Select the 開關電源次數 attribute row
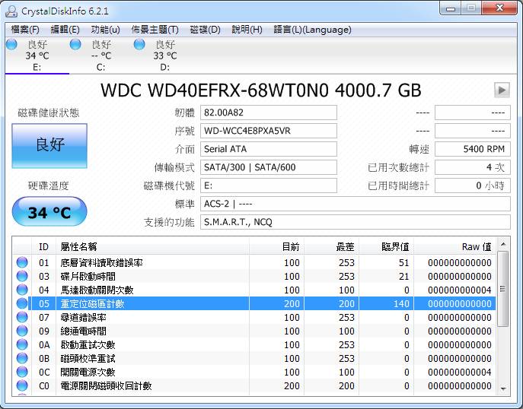Viewport: 523px width, 409px height. [x=254, y=372]
